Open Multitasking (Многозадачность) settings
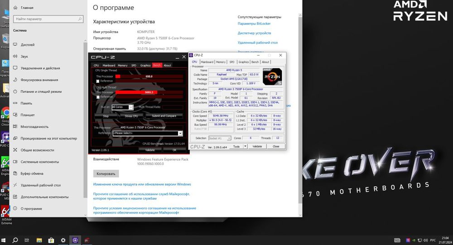Image resolution: width=453 pixels, height=245 pixels. coord(34,126)
